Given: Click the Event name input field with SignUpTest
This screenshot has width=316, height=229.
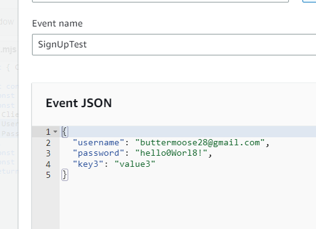Looking at the screenshot, I should [x=174, y=45].
